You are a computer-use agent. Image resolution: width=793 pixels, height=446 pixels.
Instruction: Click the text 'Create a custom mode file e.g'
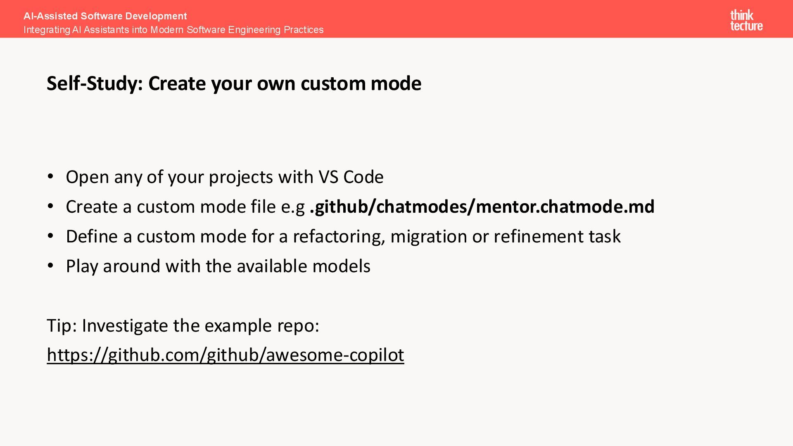(185, 206)
